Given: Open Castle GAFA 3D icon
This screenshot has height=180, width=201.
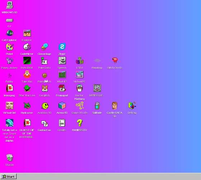Looking at the screenshot, I should click(x=114, y=105).
